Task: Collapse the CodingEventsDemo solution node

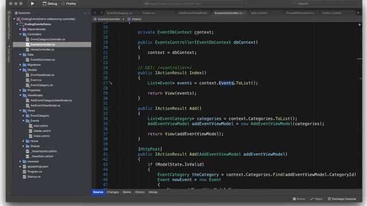Action: pyautogui.click(x=14, y=19)
